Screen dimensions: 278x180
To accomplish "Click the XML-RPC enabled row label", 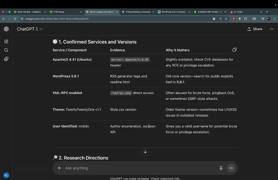I will pyautogui.click(x=67, y=93).
